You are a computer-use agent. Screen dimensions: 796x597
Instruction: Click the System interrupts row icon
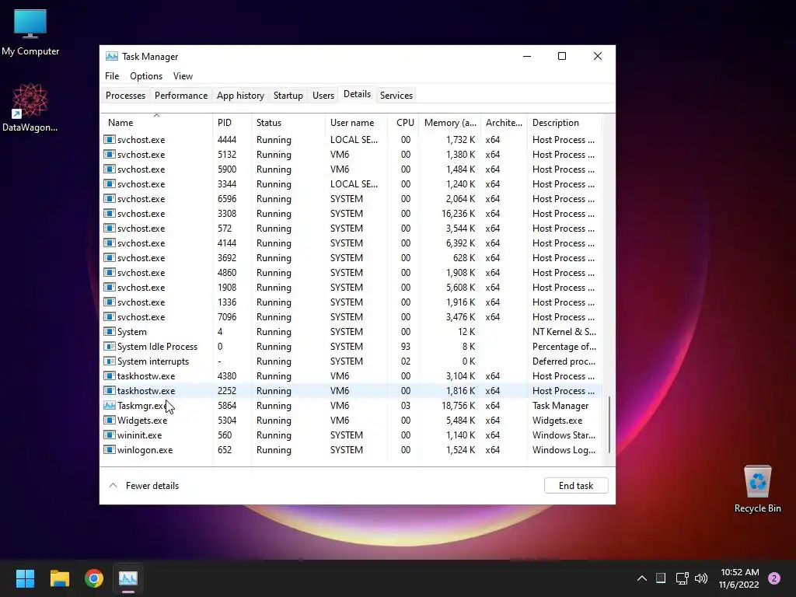109,361
